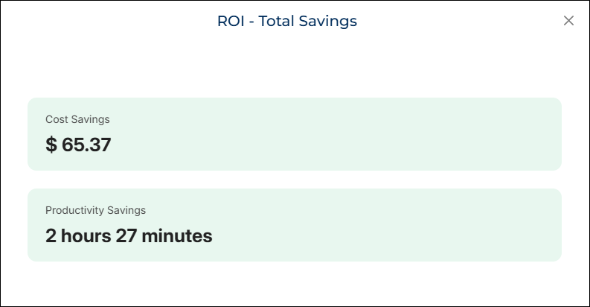Click the dollar sign in cost value
This screenshot has height=307, width=590.
51,145
